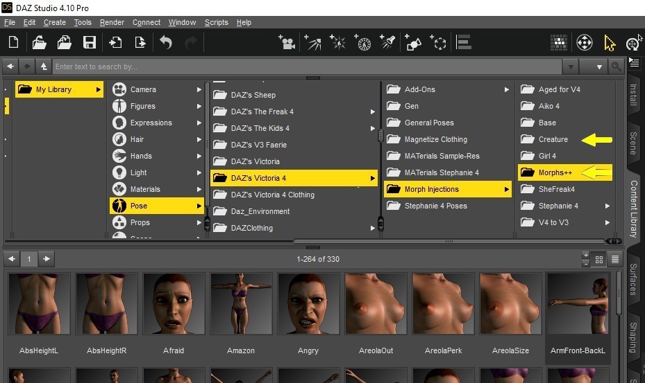This screenshot has height=383, width=645.
Task: Click the thumbnail list vertical scrollbar
Action: pos(618,292)
